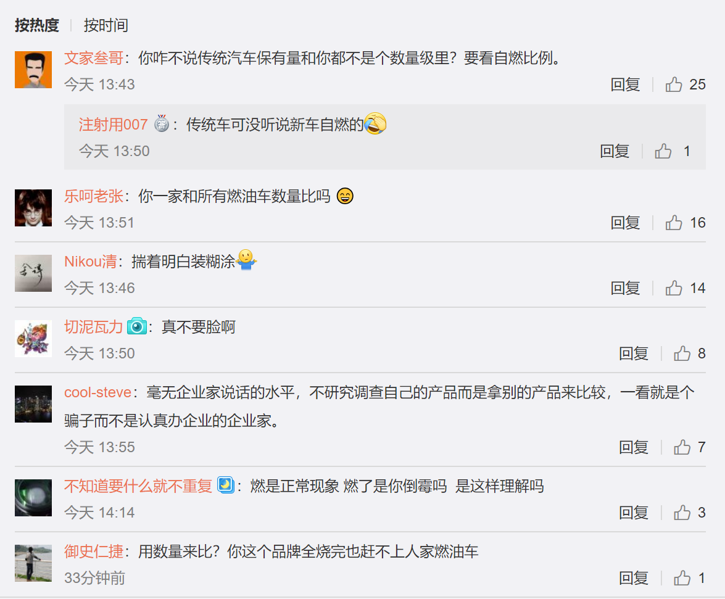Image resolution: width=725 pixels, height=599 pixels.
Task: Like cool-steve's comment with thumbs-up icon
Action: click(682, 447)
